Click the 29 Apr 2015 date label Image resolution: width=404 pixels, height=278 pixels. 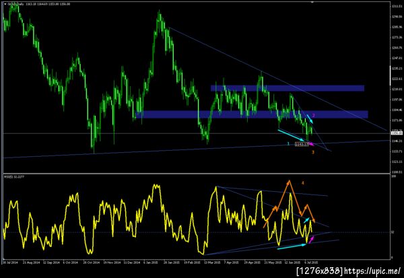pyautogui.click(x=252, y=263)
